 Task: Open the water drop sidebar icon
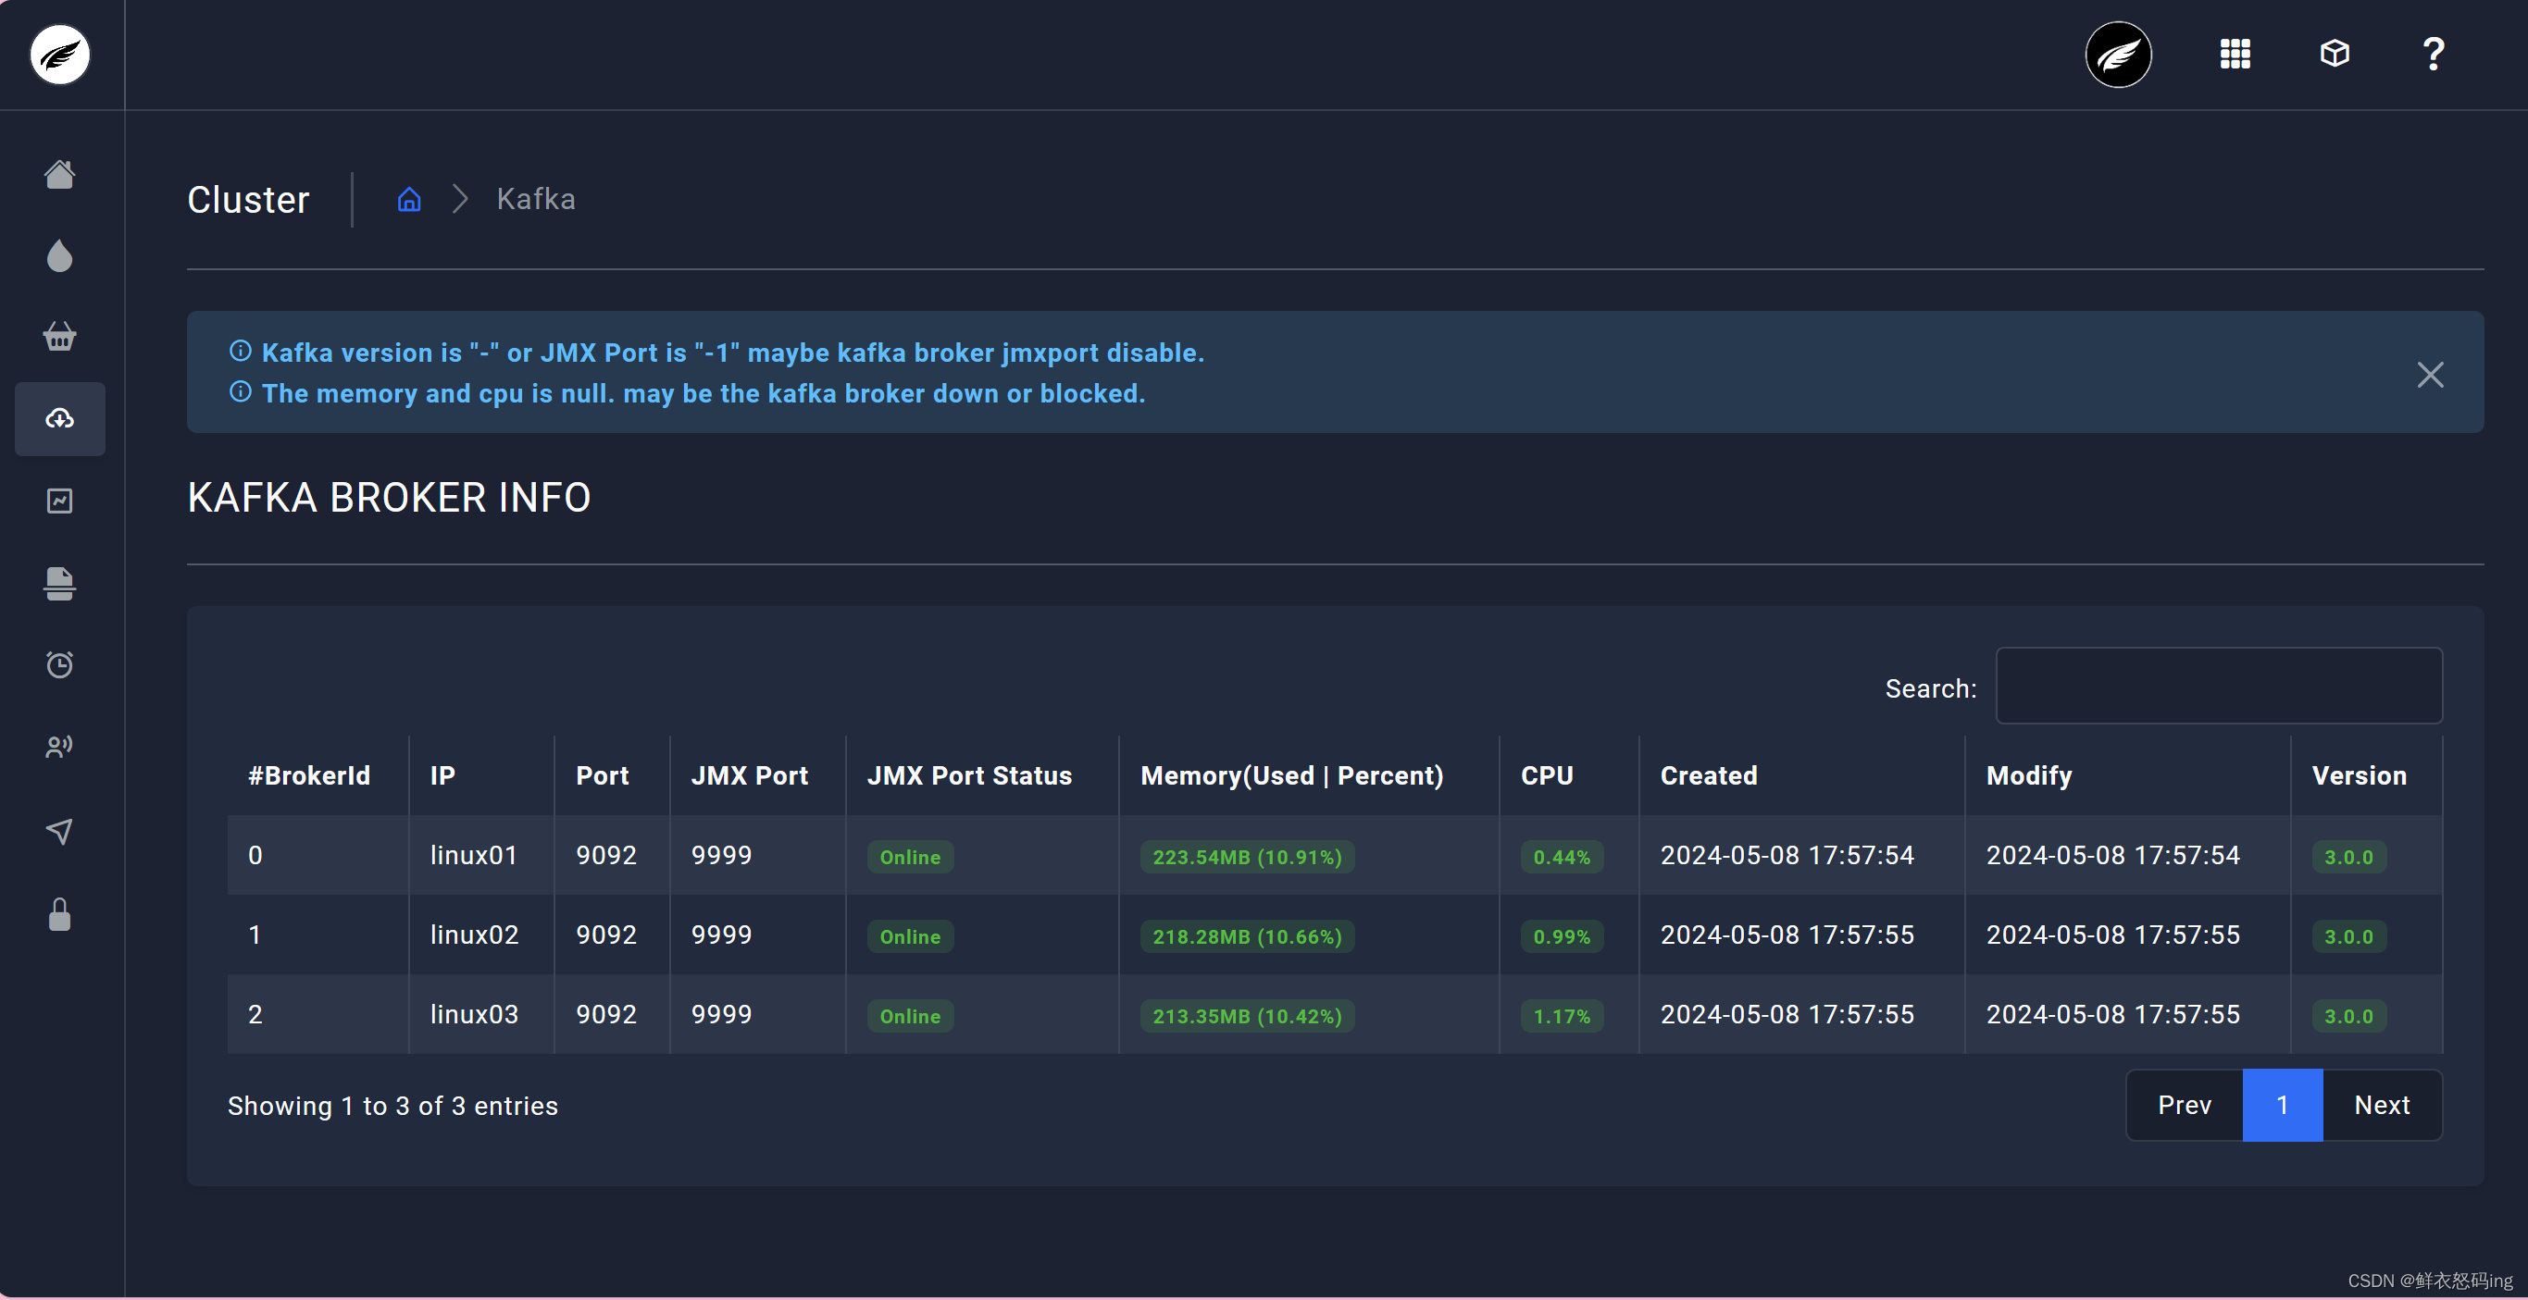(60, 256)
